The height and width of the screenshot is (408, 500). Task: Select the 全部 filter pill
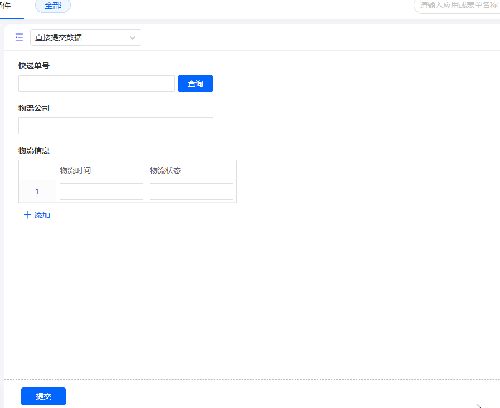click(x=53, y=6)
